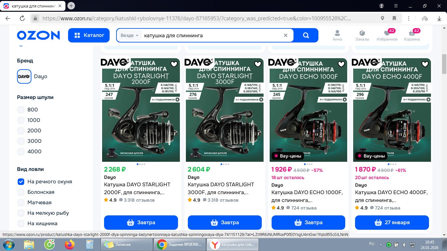Open Заказы orders icon
The image size is (447, 251).
tap(362, 35)
